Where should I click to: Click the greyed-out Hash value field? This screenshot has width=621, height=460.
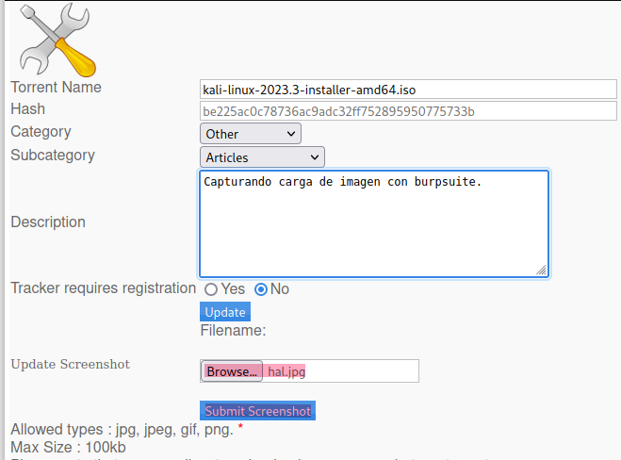coord(407,111)
